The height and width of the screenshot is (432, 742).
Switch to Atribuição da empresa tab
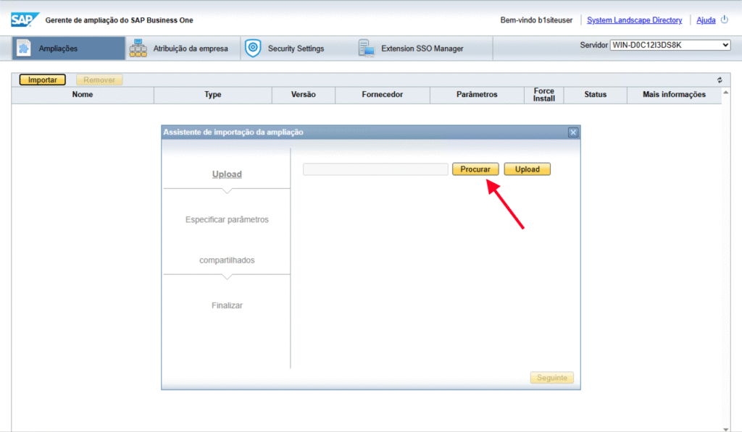pos(190,48)
